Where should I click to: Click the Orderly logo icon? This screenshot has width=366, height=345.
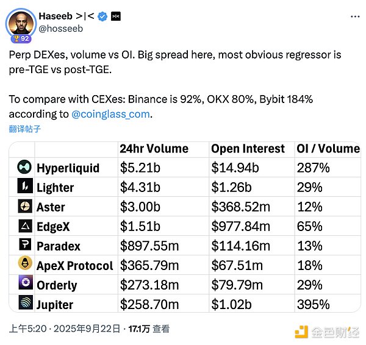[x=24, y=285]
